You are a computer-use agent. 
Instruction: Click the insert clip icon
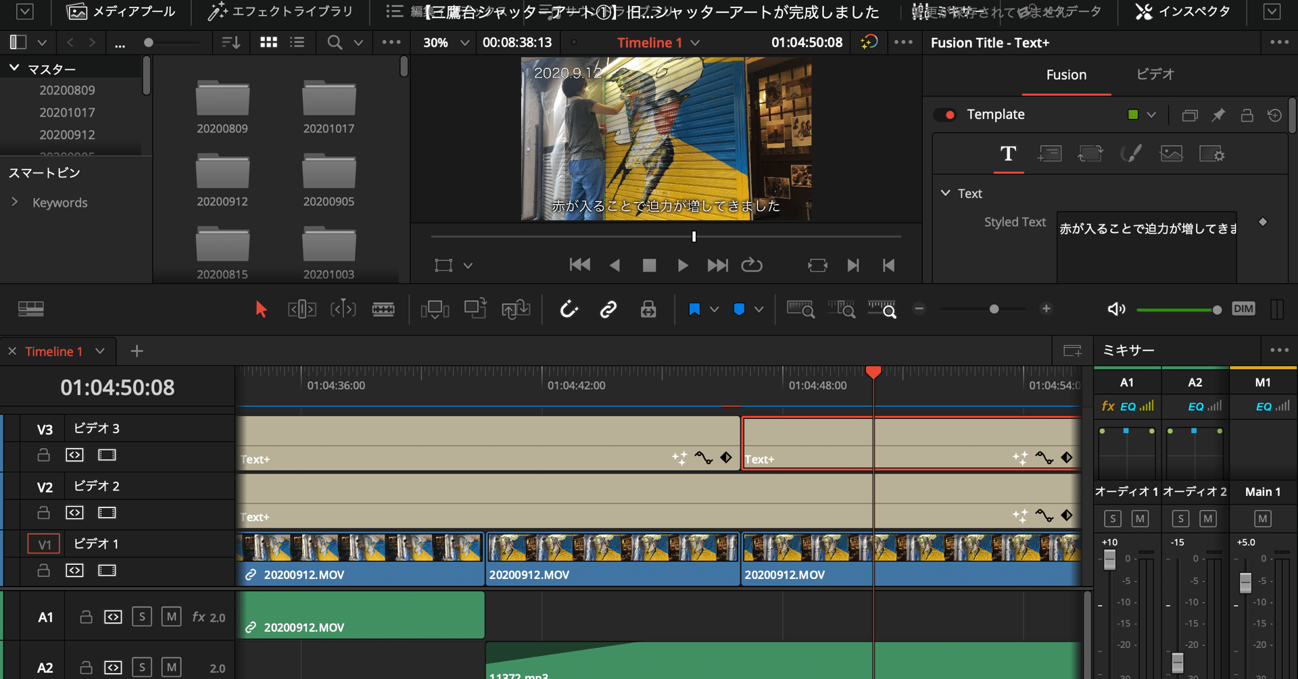[435, 309]
